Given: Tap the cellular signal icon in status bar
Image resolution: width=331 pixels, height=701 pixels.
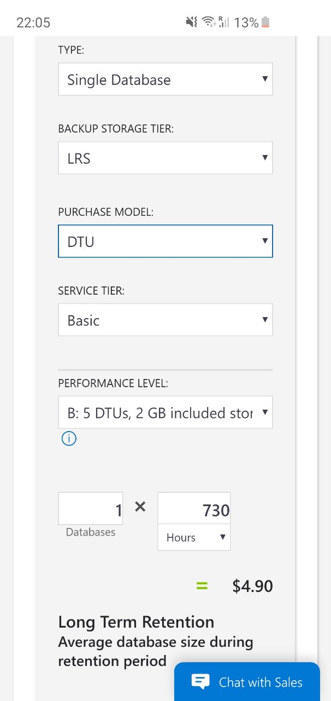Looking at the screenshot, I should (223, 22).
